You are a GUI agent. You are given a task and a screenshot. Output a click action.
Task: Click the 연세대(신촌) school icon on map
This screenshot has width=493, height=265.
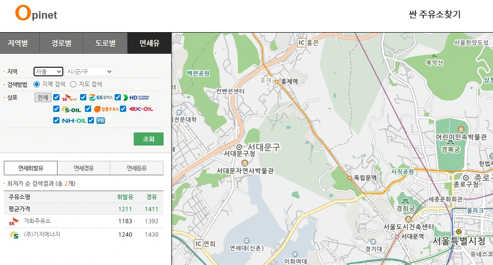246,241
